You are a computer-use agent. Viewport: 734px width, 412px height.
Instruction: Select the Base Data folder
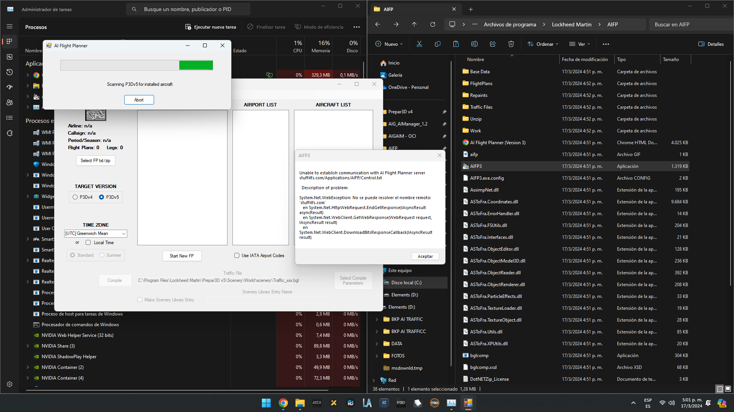coord(575,72)
